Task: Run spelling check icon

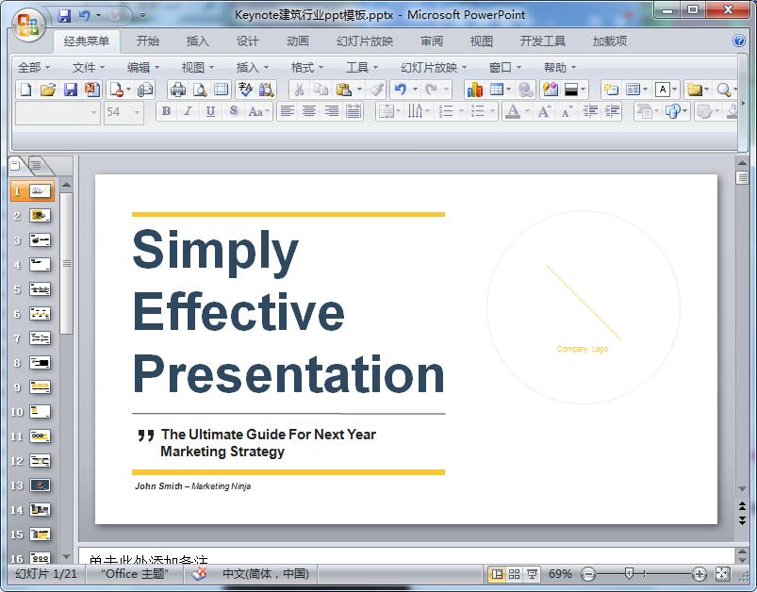Action: 245,90
